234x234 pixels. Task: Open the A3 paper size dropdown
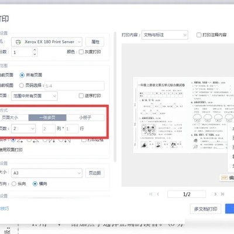(47, 173)
